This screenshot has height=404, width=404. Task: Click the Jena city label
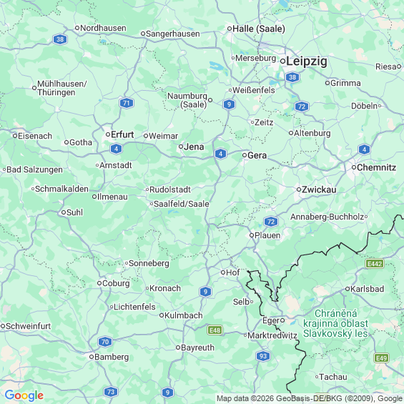coord(194,147)
